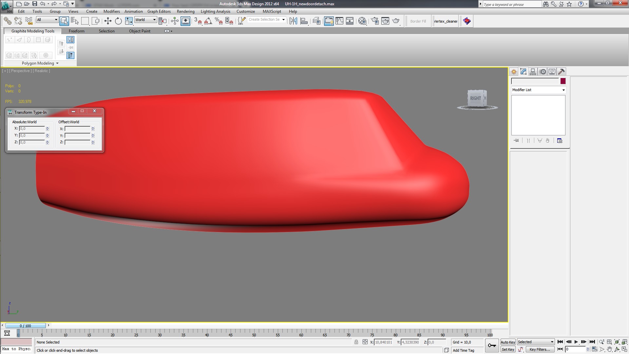Click the Mirror tool icon

pos(293,21)
